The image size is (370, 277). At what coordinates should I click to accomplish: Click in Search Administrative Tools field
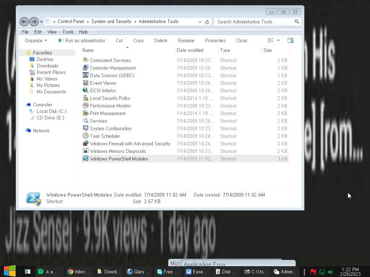(255, 22)
